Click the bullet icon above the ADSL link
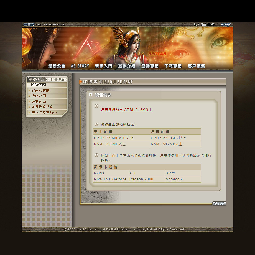This screenshot has height=255, width=255. pyautogui.click(x=97, y=106)
